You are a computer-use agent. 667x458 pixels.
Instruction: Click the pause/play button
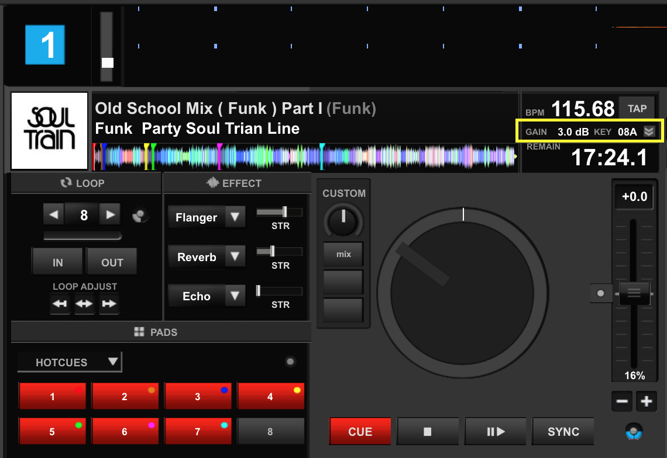pos(496,431)
